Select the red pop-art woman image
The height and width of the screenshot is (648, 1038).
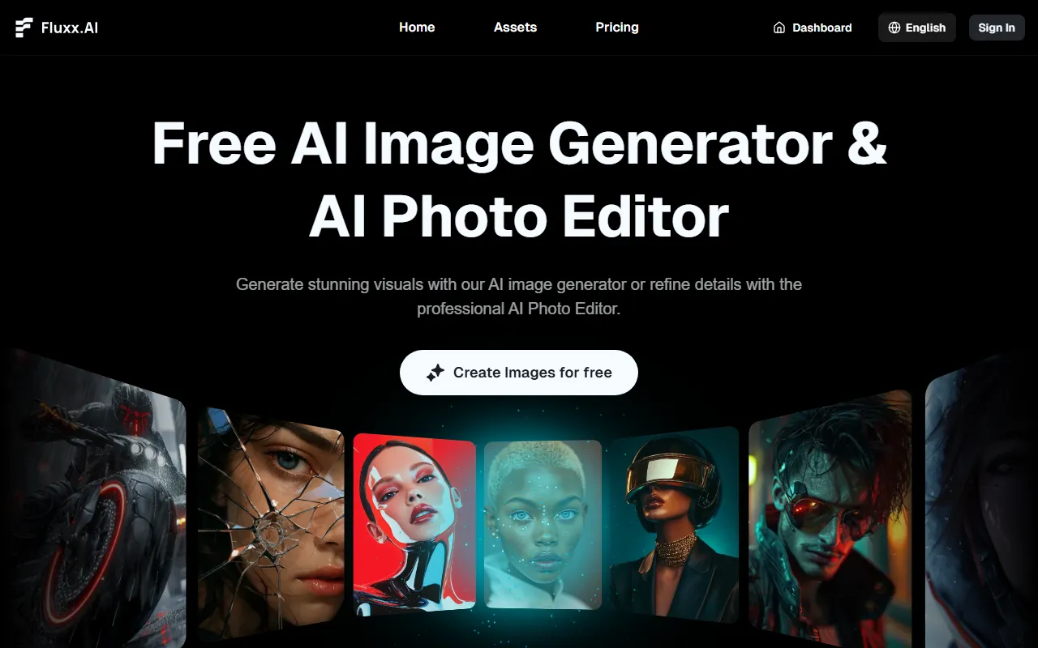414,524
